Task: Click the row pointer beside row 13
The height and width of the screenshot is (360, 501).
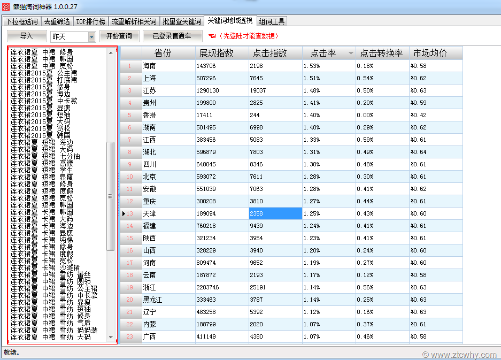Action: 124,213
